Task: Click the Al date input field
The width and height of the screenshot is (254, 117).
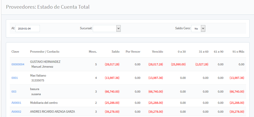Action: (x=28, y=28)
